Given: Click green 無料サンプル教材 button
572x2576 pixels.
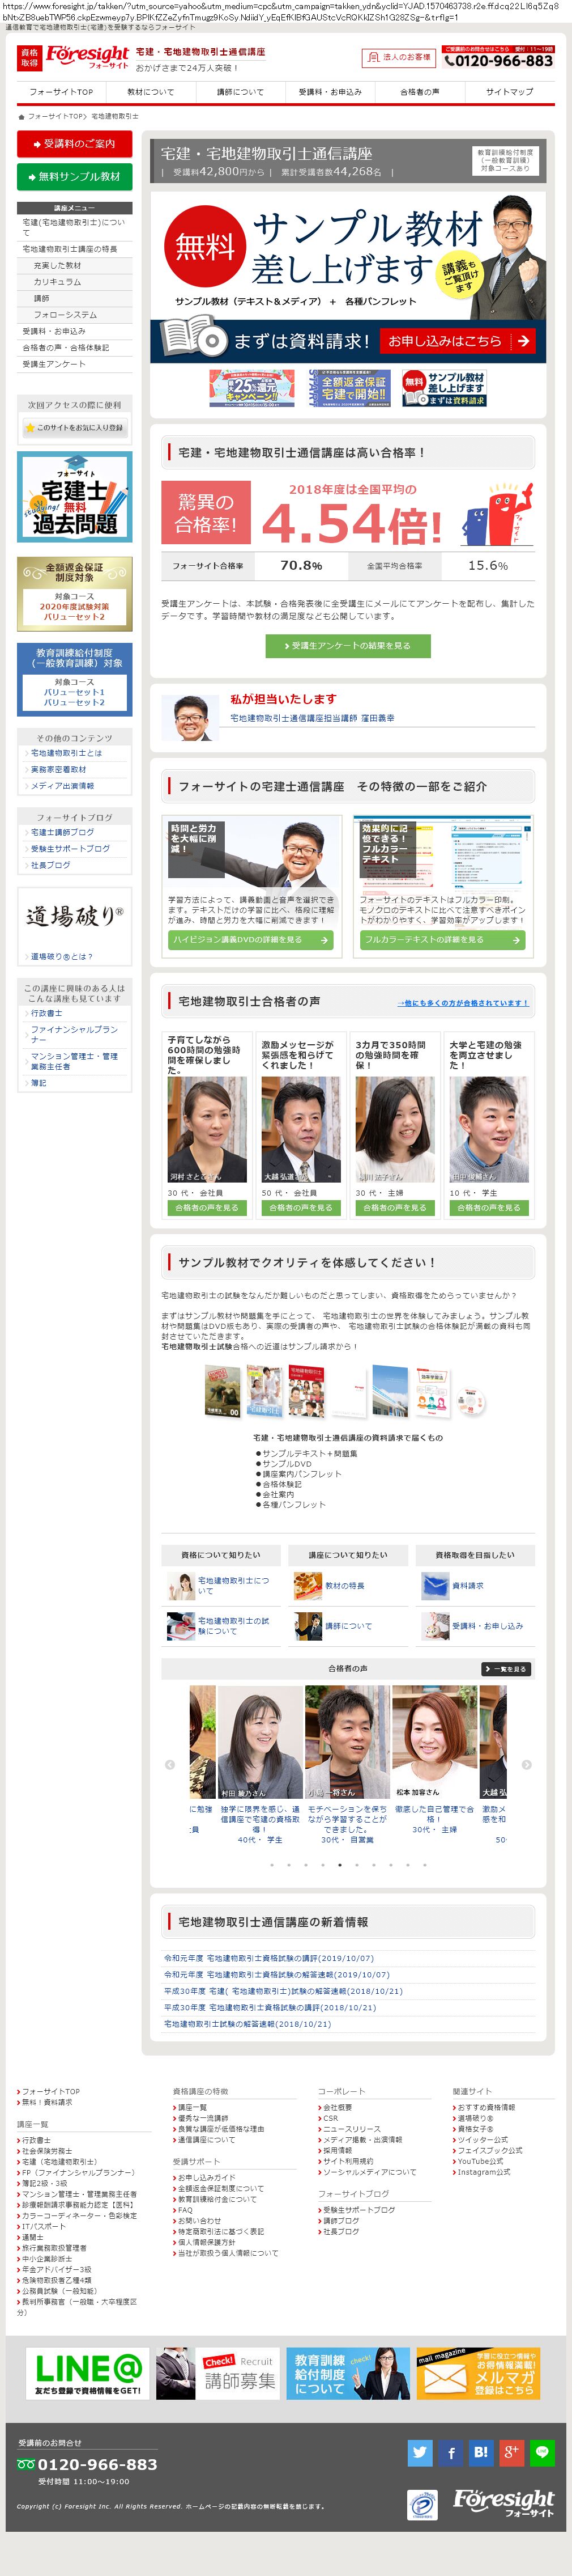Looking at the screenshot, I should (x=75, y=177).
